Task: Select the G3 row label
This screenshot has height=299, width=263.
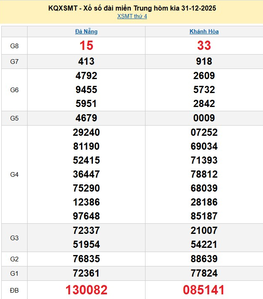Action: click(14, 238)
